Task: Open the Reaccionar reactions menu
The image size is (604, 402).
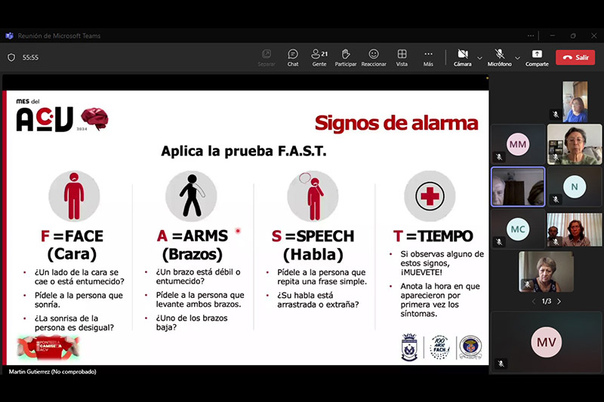Action: coord(374,58)
